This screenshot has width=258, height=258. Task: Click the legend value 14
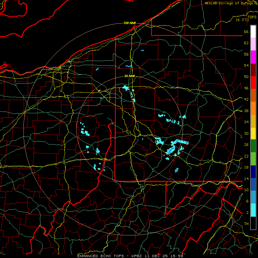point(246,179)
